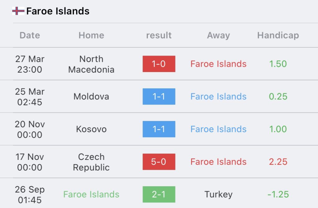The width and height of the screenshot is (318, 208).
Task: Click the Faroe Islands flag icon
Action: (x=18, y=11)
